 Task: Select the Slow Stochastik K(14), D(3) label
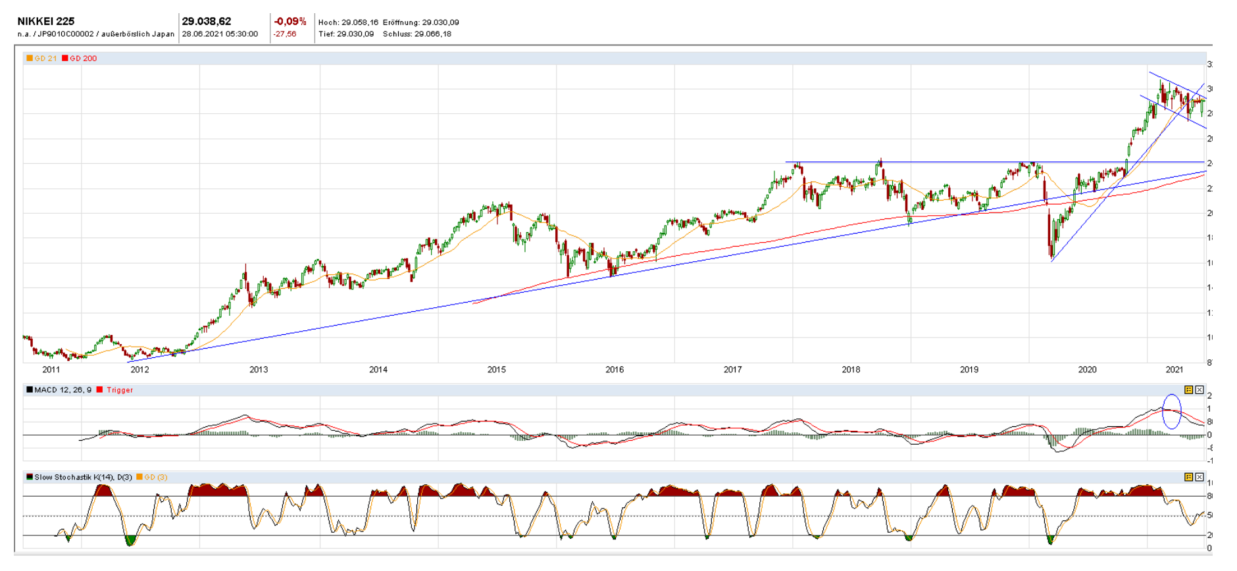(x=84, y=477)
